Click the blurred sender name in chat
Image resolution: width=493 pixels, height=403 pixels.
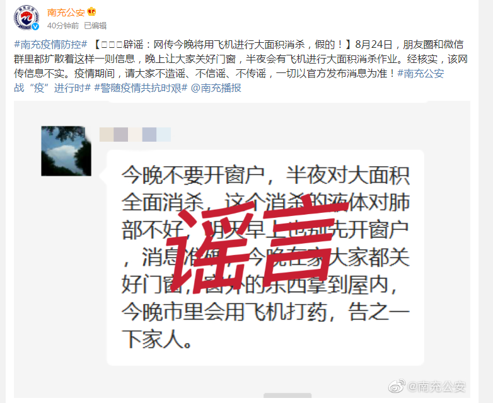[x=135, y=134]
